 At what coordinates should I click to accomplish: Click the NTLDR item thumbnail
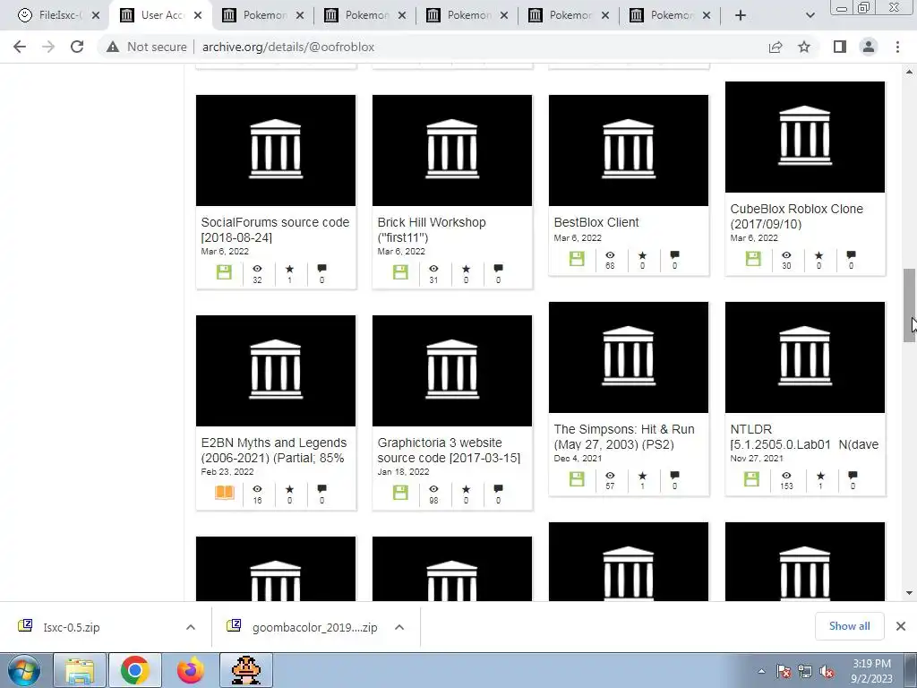(805, 357)
